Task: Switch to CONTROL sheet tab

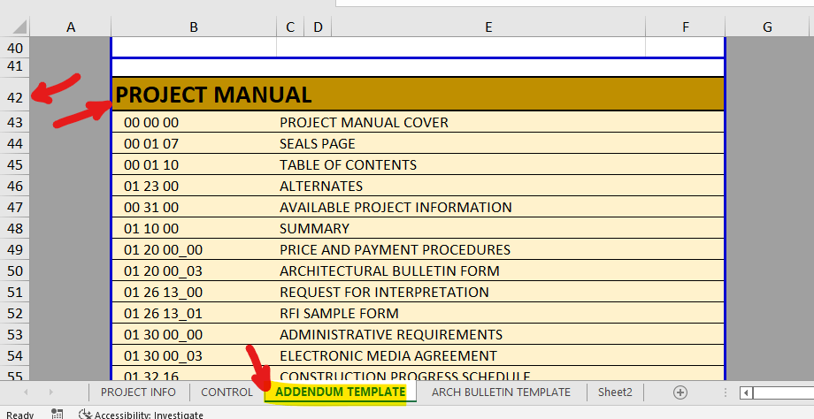Action: [227, 392]
